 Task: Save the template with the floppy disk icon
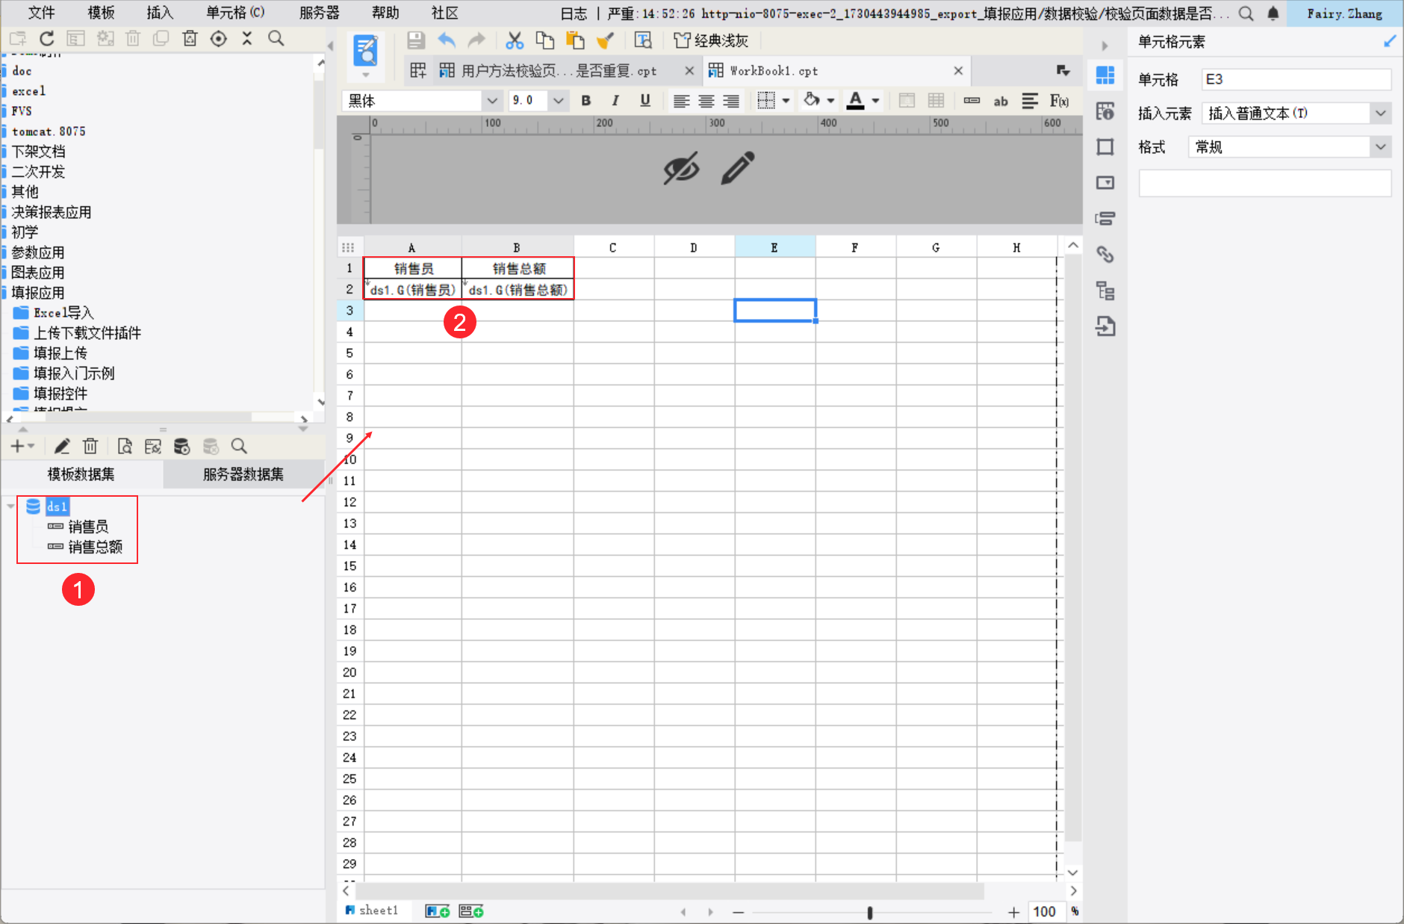click(x=416, y=40)
